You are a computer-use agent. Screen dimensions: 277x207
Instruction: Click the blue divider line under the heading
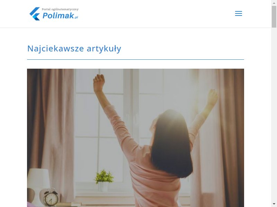point(135,59)
